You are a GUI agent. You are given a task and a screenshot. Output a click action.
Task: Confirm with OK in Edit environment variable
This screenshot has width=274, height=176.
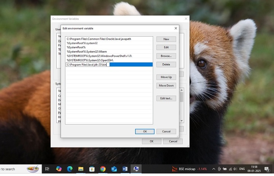[x=145, y=131]
